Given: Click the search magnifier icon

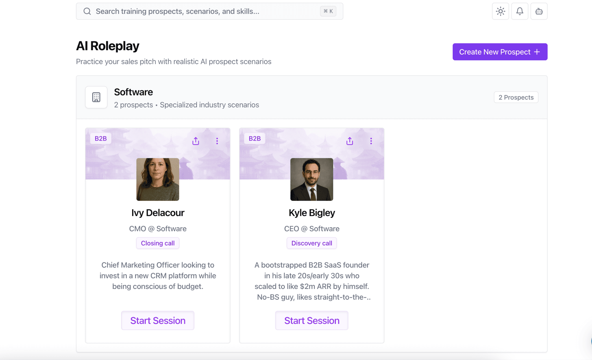Looking at the screenshot, I should [x=87, y=11].
